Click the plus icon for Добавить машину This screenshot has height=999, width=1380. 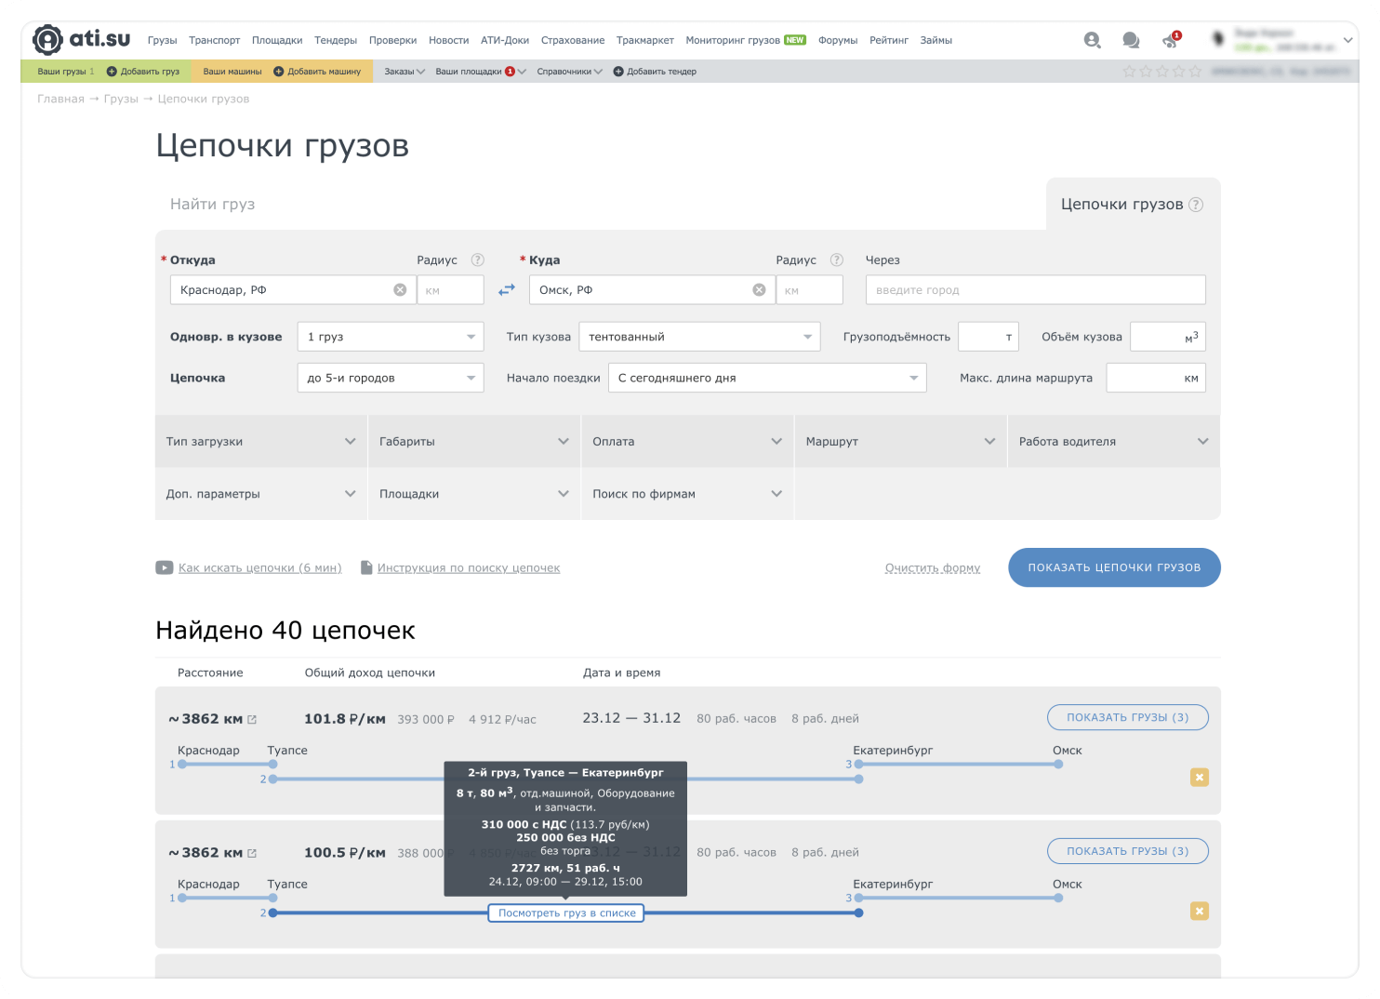point(278,72)
